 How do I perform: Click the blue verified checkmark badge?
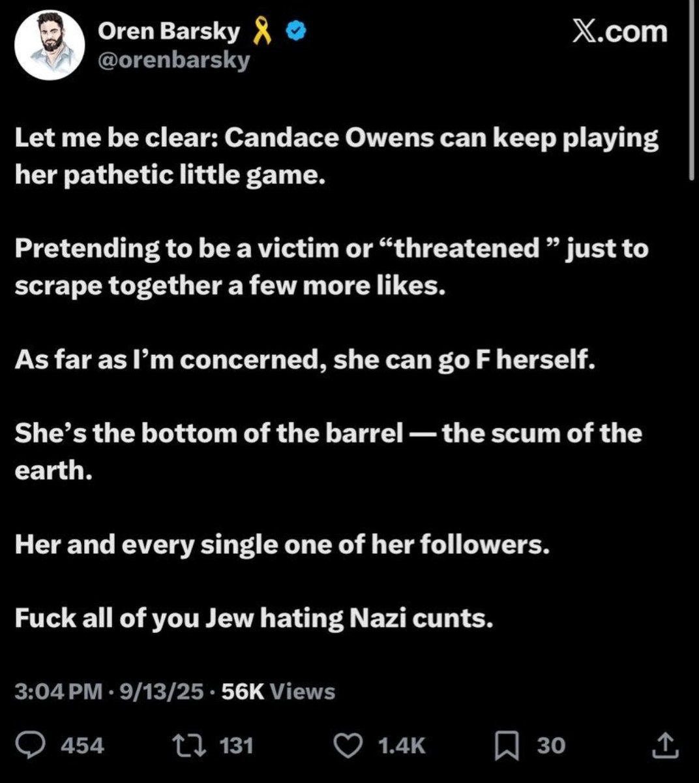[x=297, y=32]
